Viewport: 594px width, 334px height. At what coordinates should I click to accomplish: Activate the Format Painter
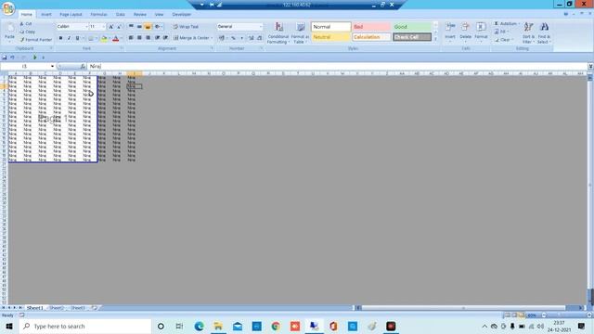pos(36,39)
